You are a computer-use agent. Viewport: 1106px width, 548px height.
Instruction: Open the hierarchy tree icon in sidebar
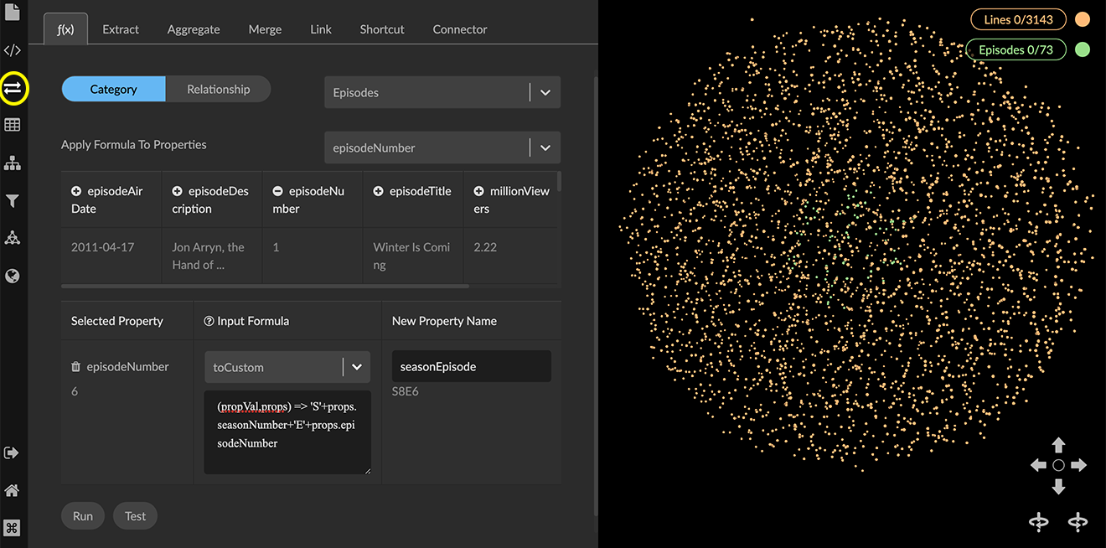coord(13,163)
